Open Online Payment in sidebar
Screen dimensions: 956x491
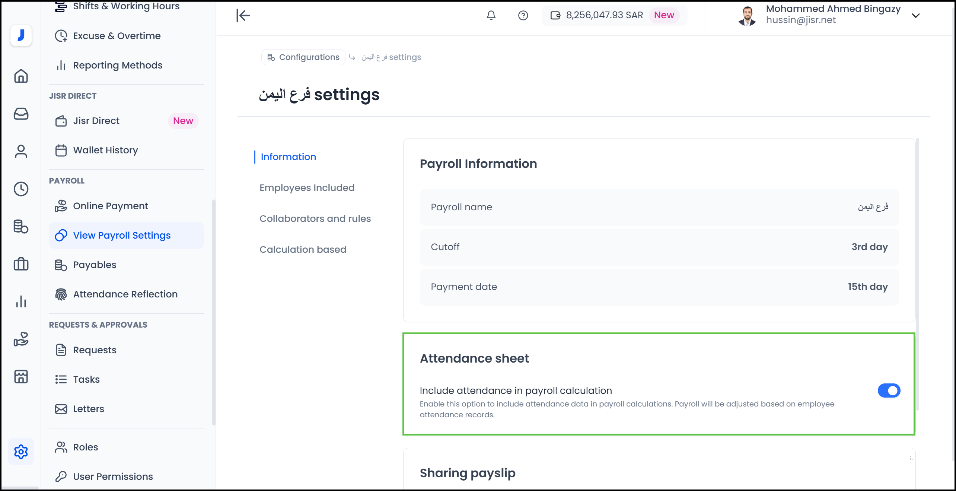[x=111, y=206]
